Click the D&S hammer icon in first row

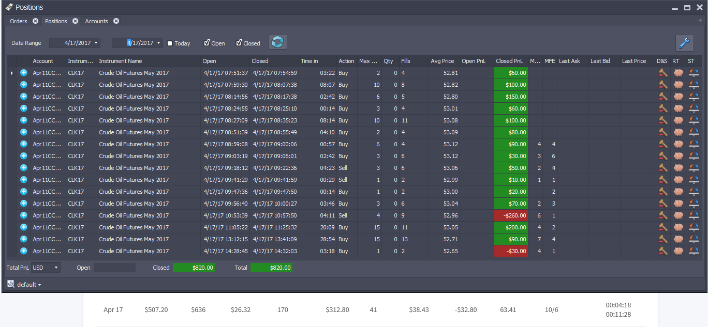663,73
